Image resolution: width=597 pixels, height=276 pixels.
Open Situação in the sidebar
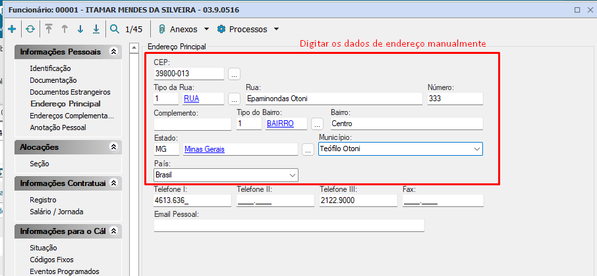[x=43, y=248]
